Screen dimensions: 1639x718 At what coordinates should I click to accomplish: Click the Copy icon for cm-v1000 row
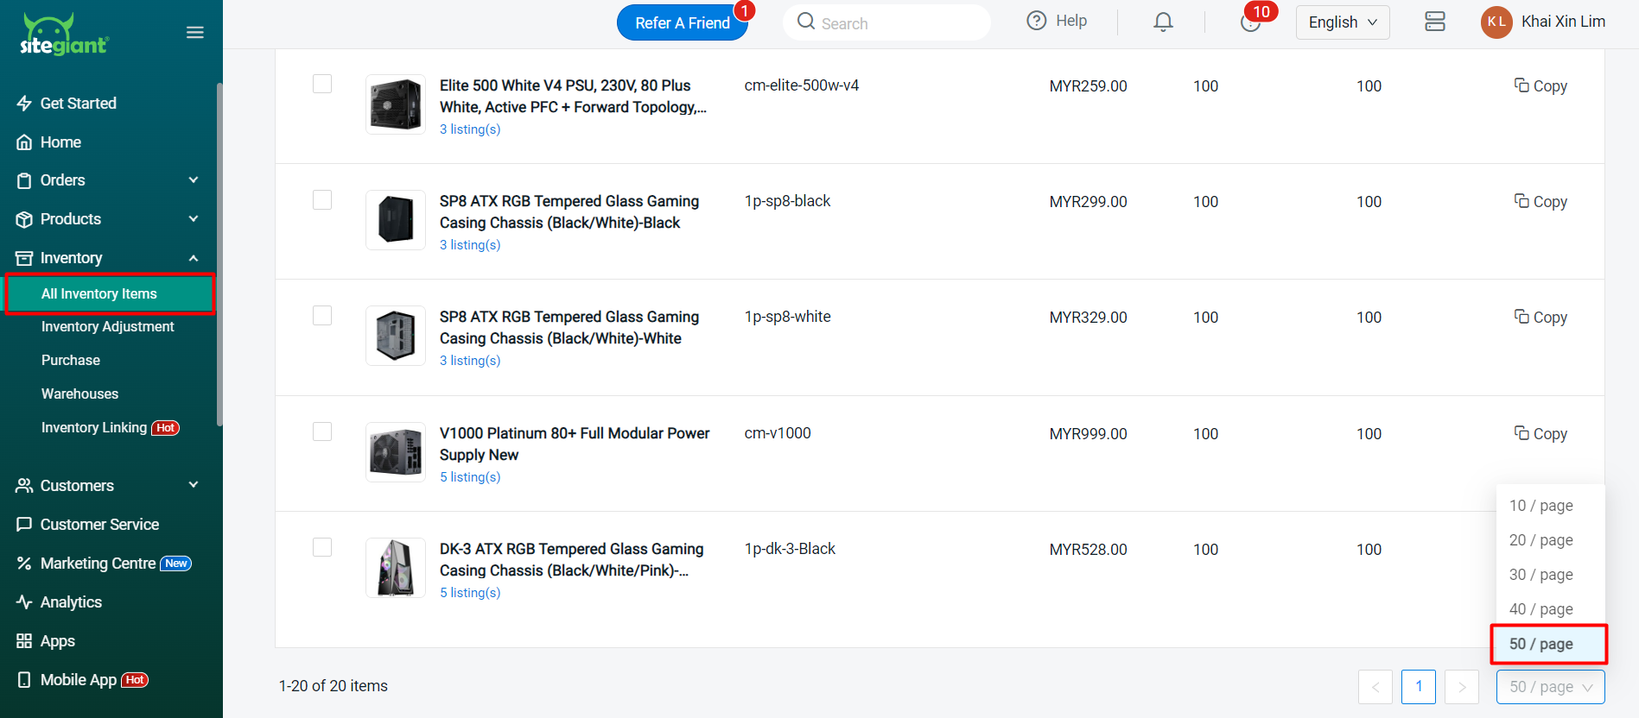click(1521, 433)
